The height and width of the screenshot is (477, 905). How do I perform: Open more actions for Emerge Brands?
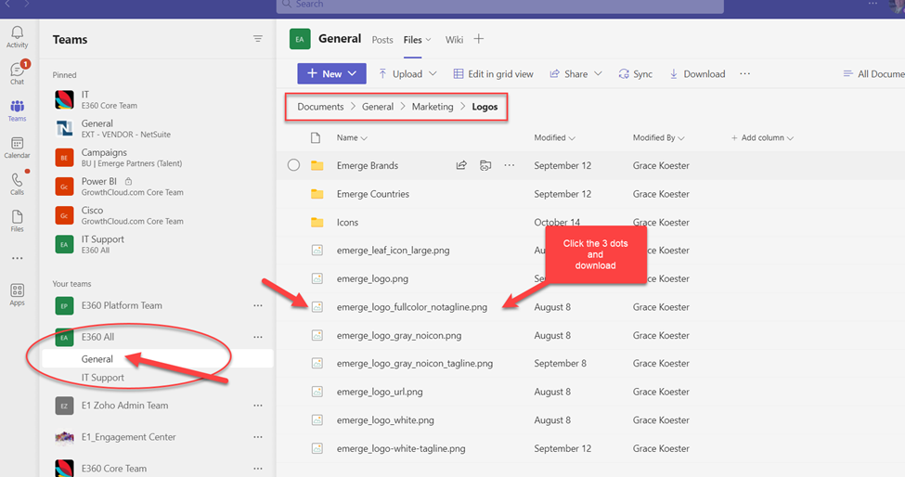coord(509,165)
